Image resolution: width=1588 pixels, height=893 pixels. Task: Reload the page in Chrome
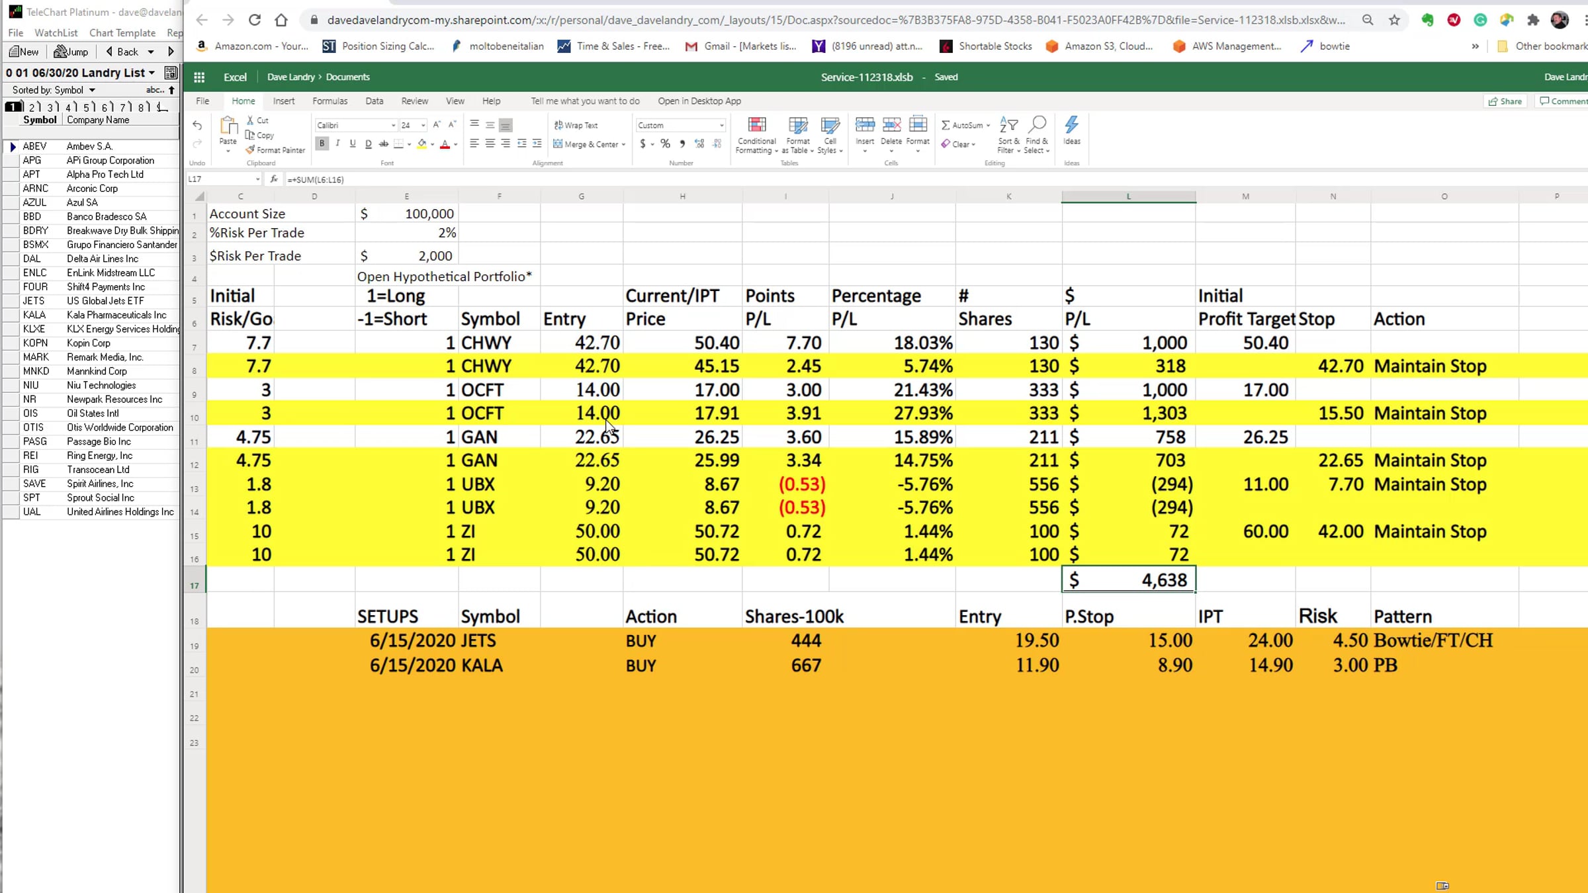255,20
